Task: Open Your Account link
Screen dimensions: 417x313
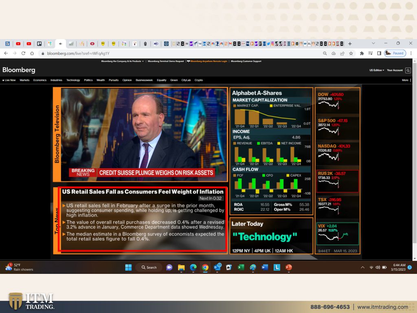Action: (395, 70)
